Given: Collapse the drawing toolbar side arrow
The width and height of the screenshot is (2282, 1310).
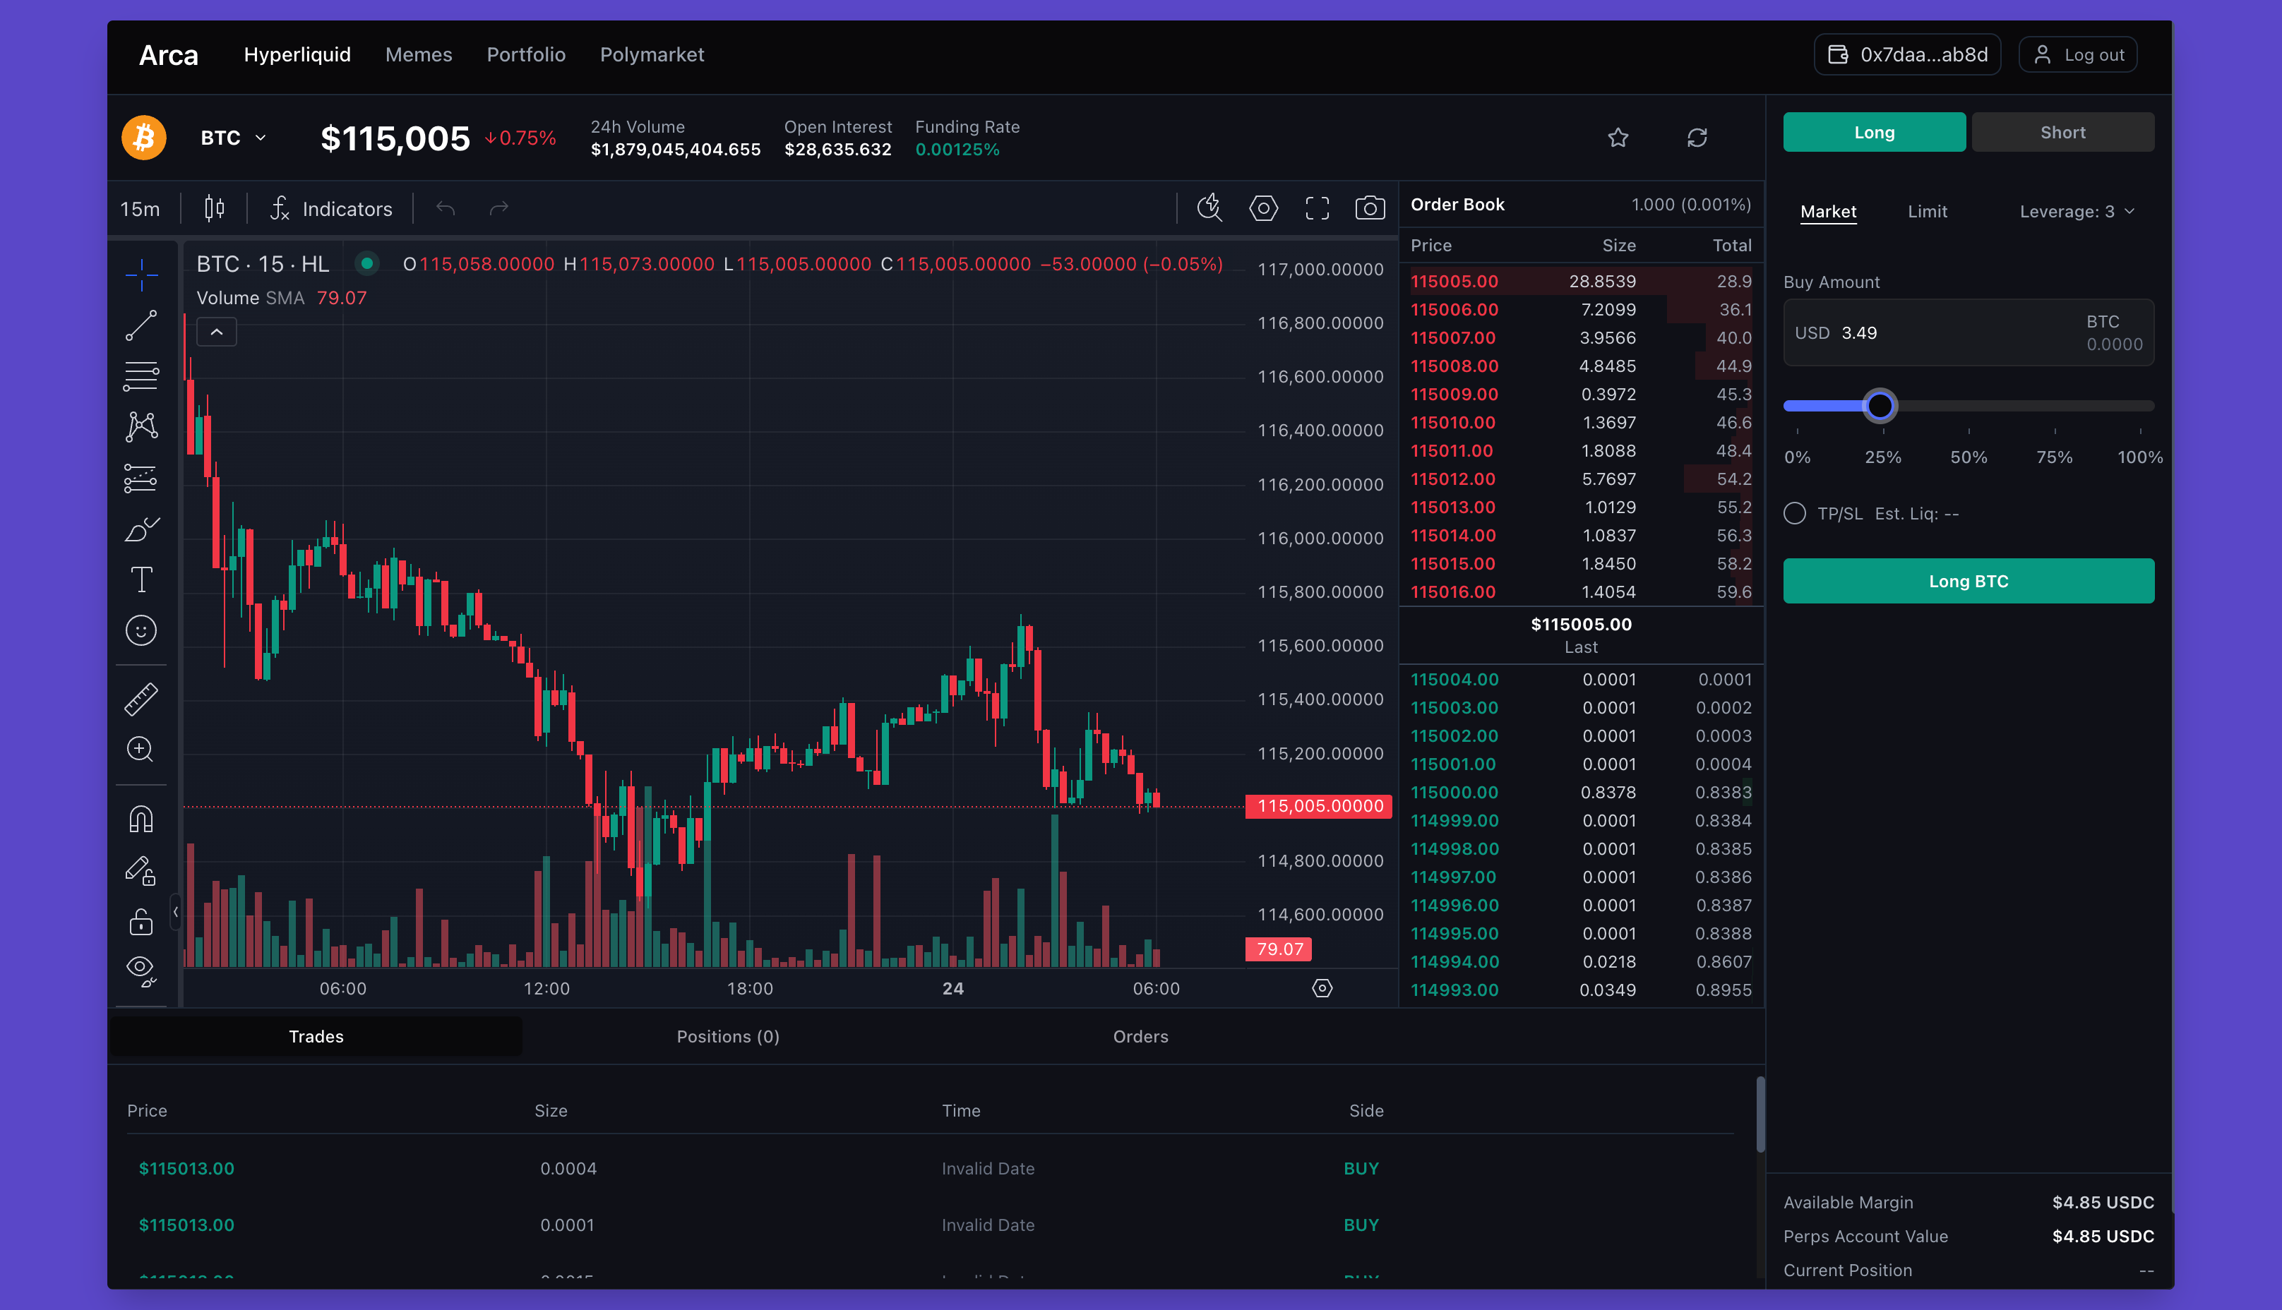Looking at the screenshot, I should tap(176, 913).
